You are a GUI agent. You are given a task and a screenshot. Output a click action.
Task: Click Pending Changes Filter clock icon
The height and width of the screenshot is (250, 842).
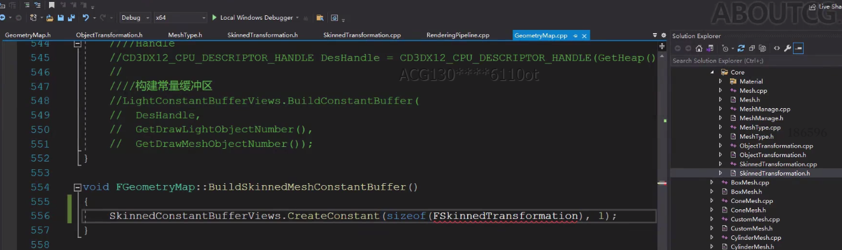tap(725, 48)
